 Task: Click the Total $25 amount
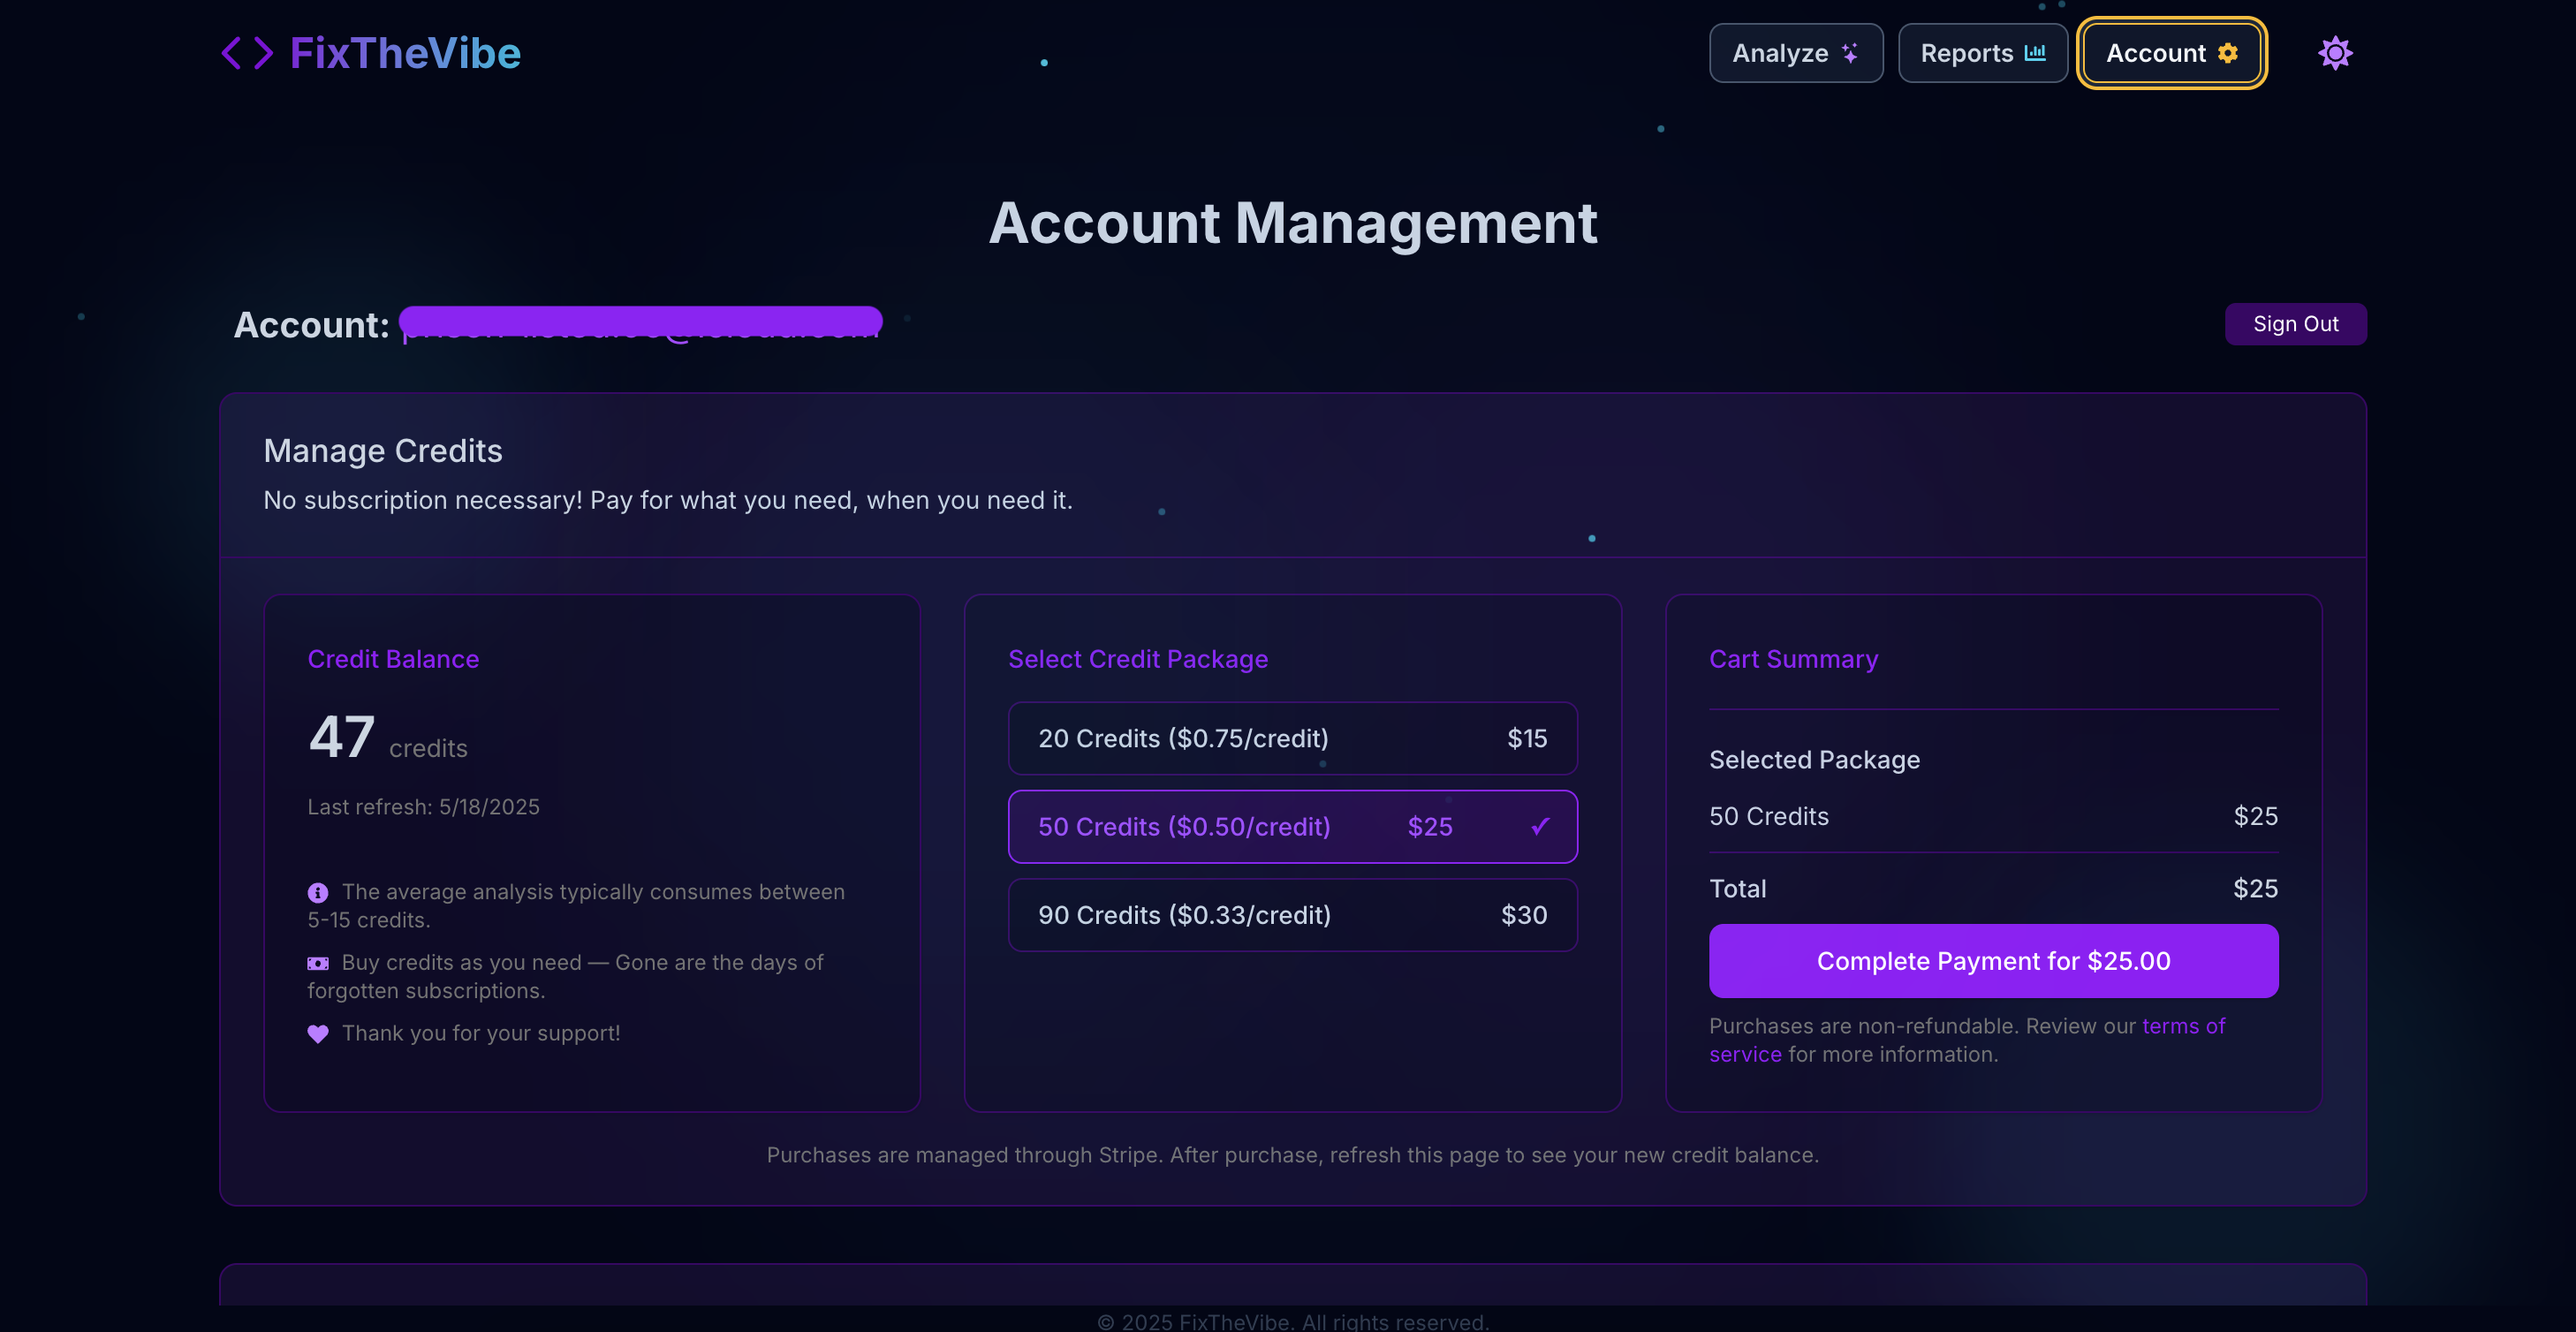[x=2255, y=889]
